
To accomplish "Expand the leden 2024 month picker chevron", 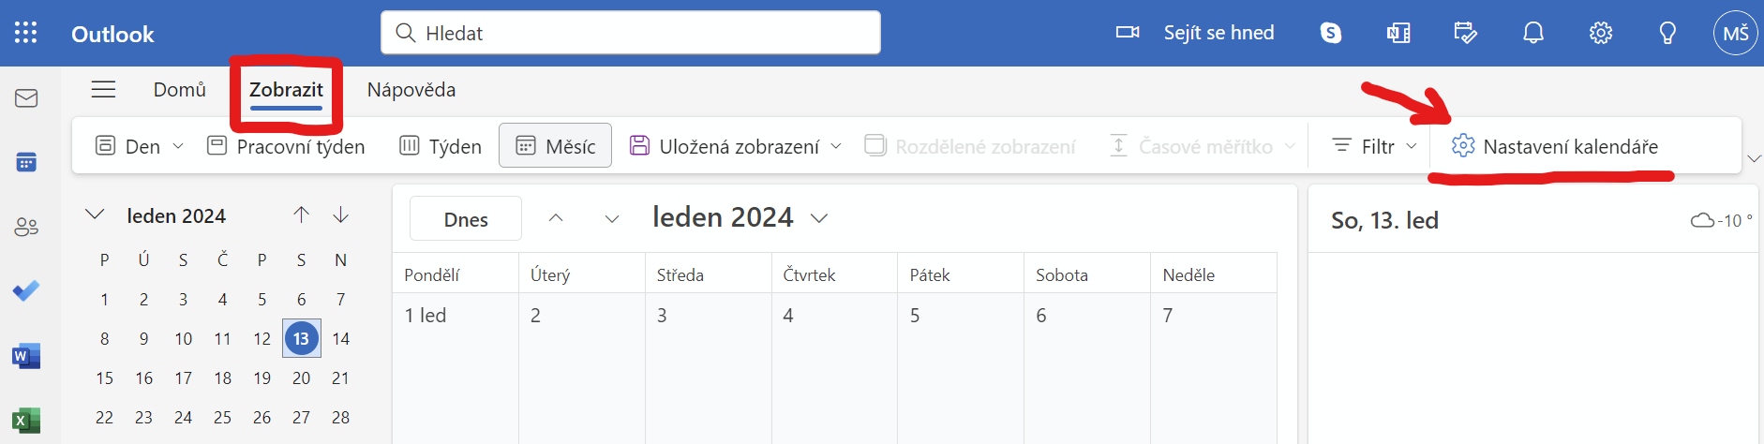I will click(819, 218).
